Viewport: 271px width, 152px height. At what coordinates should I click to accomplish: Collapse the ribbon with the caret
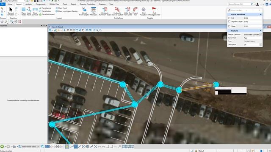coord(263,4)
